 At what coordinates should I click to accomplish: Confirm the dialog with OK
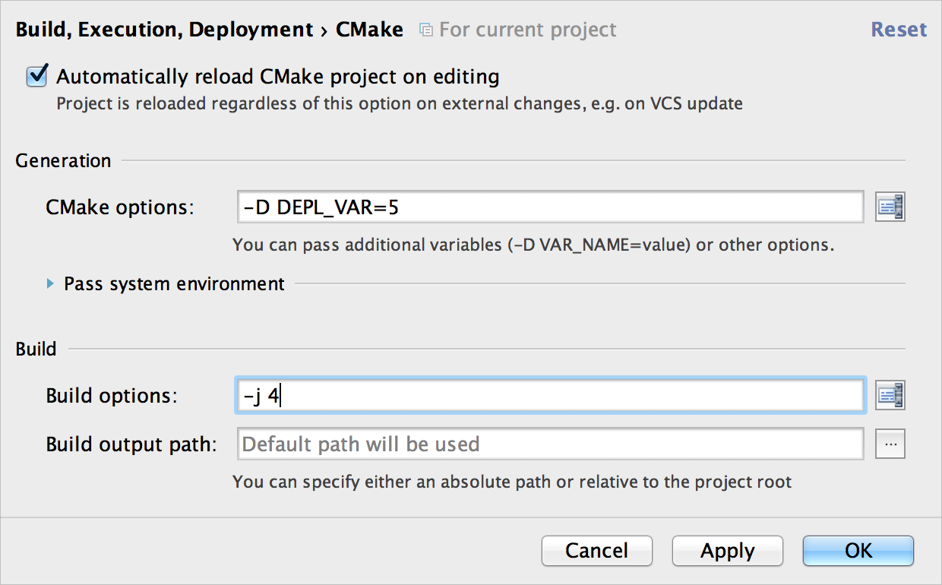(858, 551)
